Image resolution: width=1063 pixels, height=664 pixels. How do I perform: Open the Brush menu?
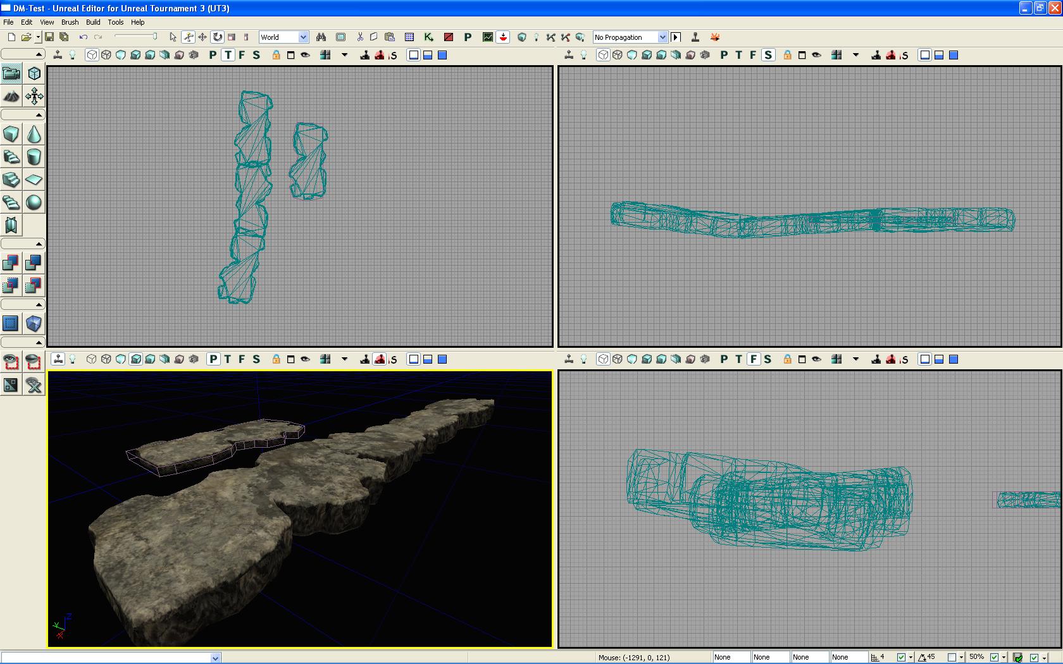click(x=70, y=22)
